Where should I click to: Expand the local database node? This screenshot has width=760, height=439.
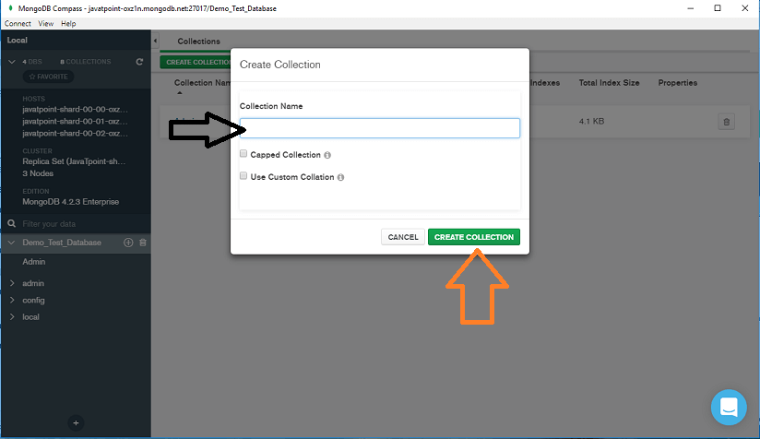tap(12, 317)
